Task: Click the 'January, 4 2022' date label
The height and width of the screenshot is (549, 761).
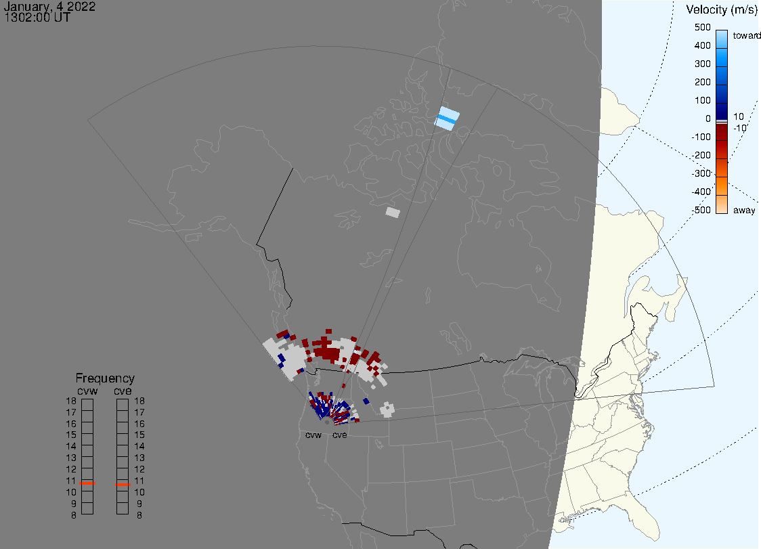Action: tap(49, 6)
